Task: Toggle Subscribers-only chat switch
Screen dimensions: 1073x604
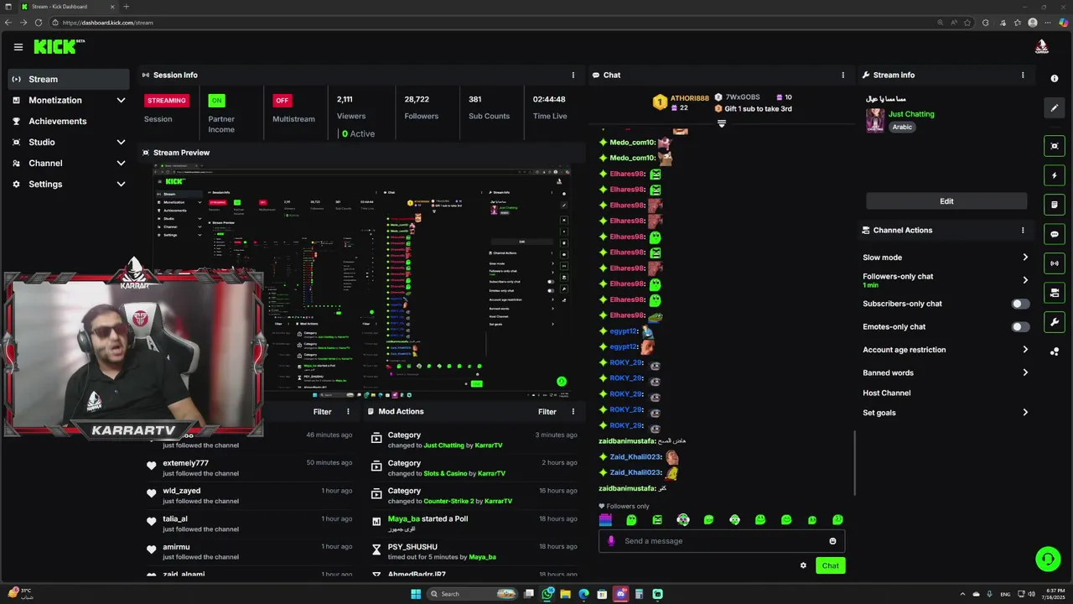Action: pos(1020,304)
